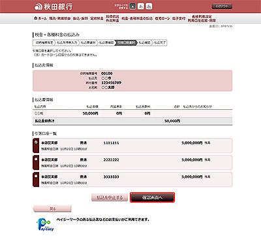Viewport: 261px width, 240px height.
Task: Select the small font size button
Action: tap(132, 7)
